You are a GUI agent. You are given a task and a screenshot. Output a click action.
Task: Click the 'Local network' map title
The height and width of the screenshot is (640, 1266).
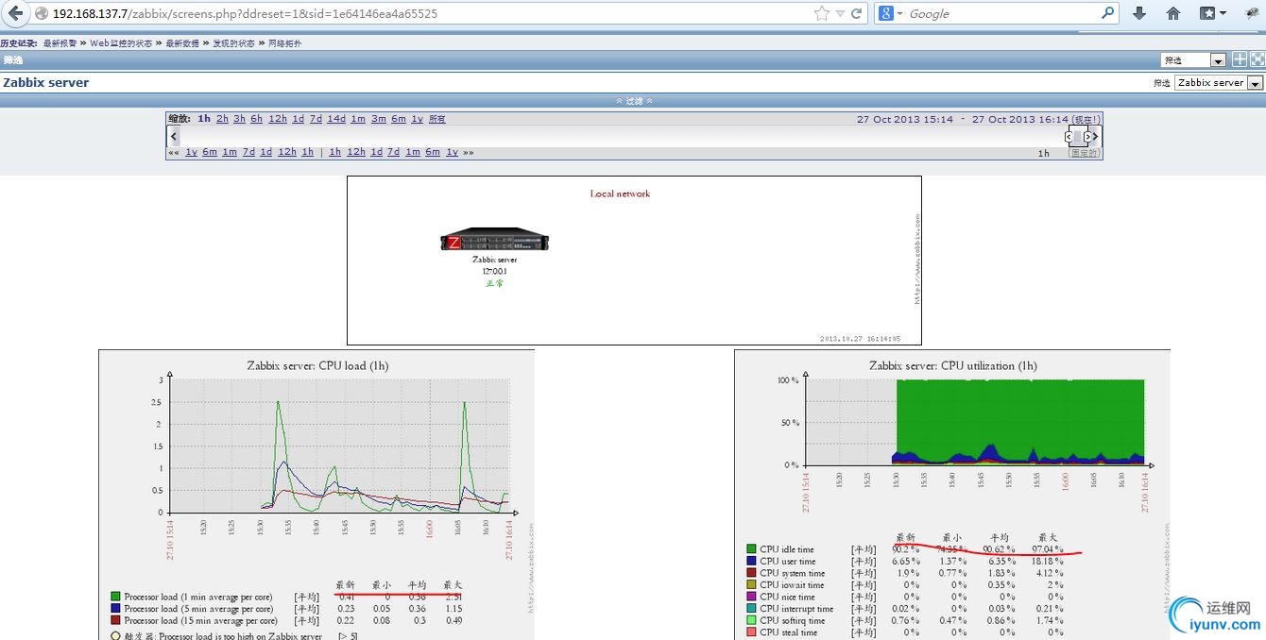tap(620, 194)
